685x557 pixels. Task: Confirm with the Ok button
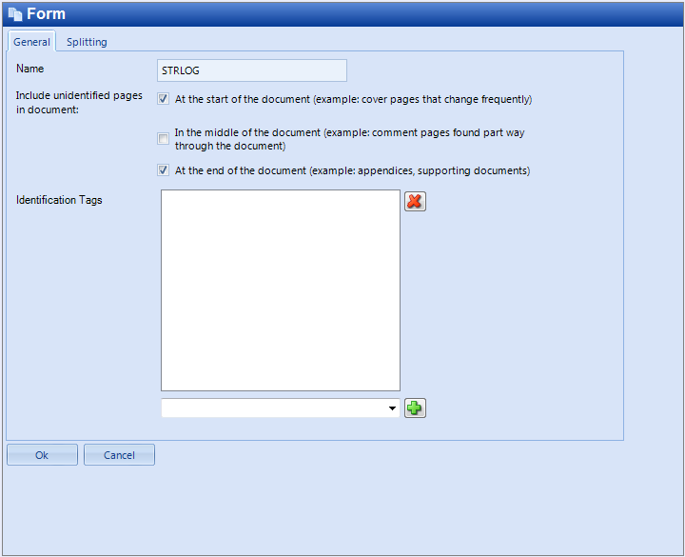pos(43,455)
